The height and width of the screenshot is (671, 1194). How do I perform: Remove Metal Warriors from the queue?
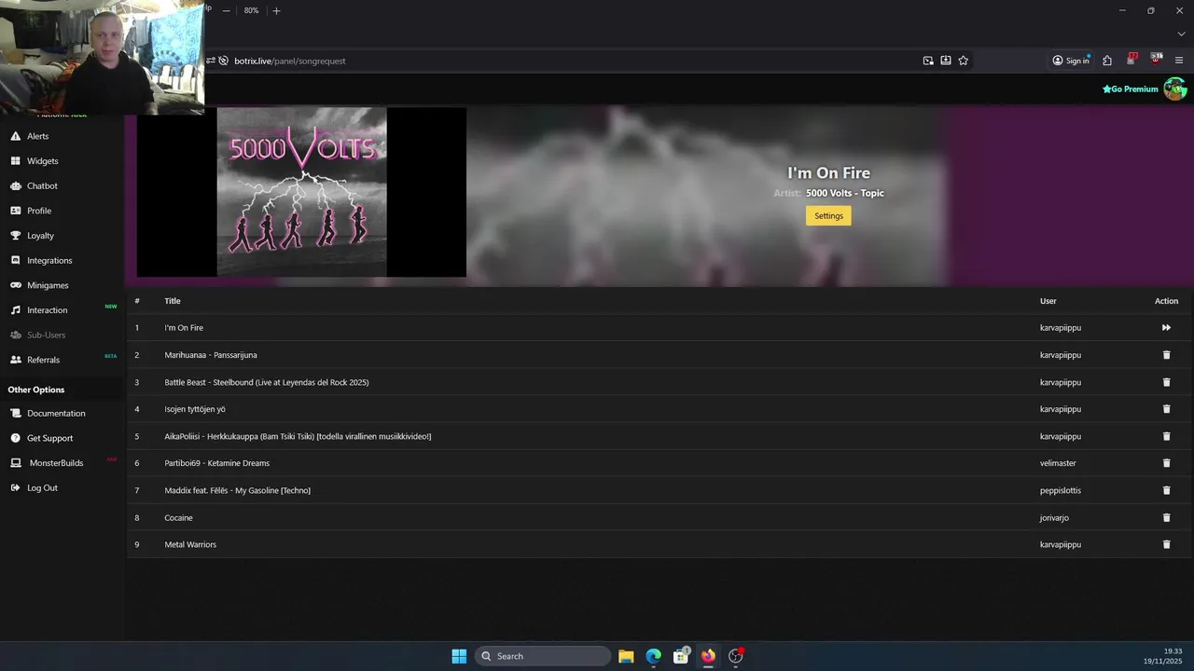pyautogui.click(x=1166, y=544)
